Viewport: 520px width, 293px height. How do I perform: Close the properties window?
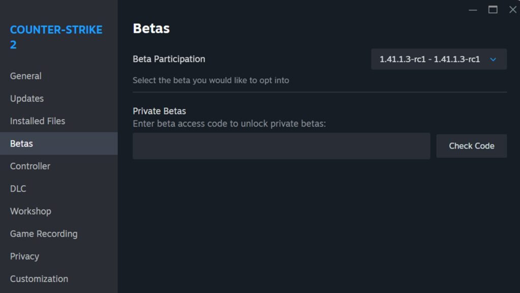(x=512, y=10)
